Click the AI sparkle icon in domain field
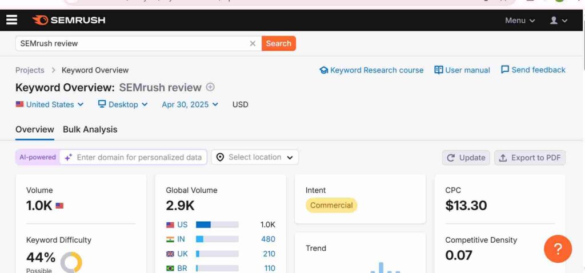Viewport: 585px width, 273px height. 69,157
